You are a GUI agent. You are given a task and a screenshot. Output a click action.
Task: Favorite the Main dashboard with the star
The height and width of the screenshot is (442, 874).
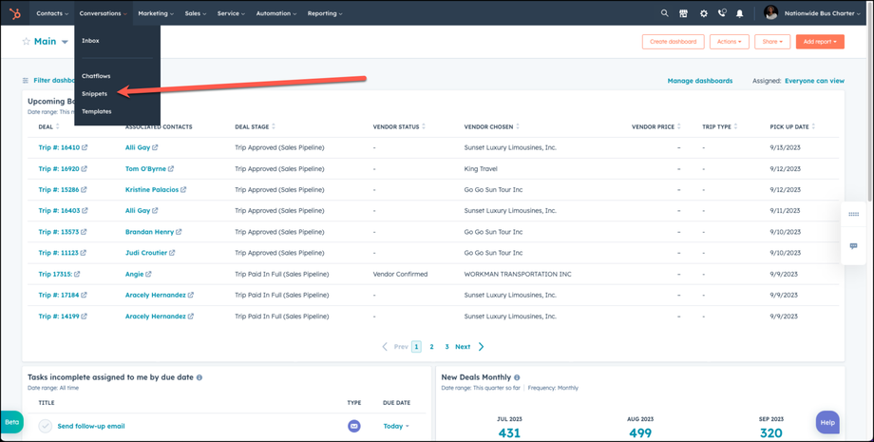coord(27,42)
